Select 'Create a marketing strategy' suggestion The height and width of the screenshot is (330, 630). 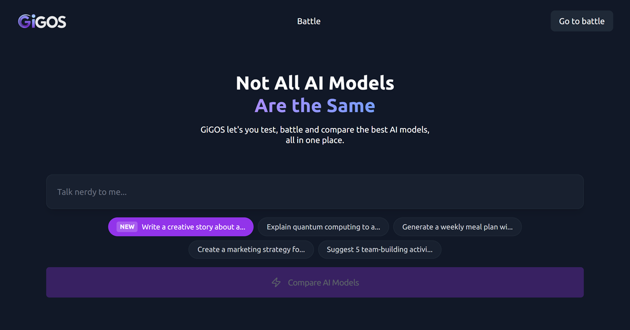251,249
